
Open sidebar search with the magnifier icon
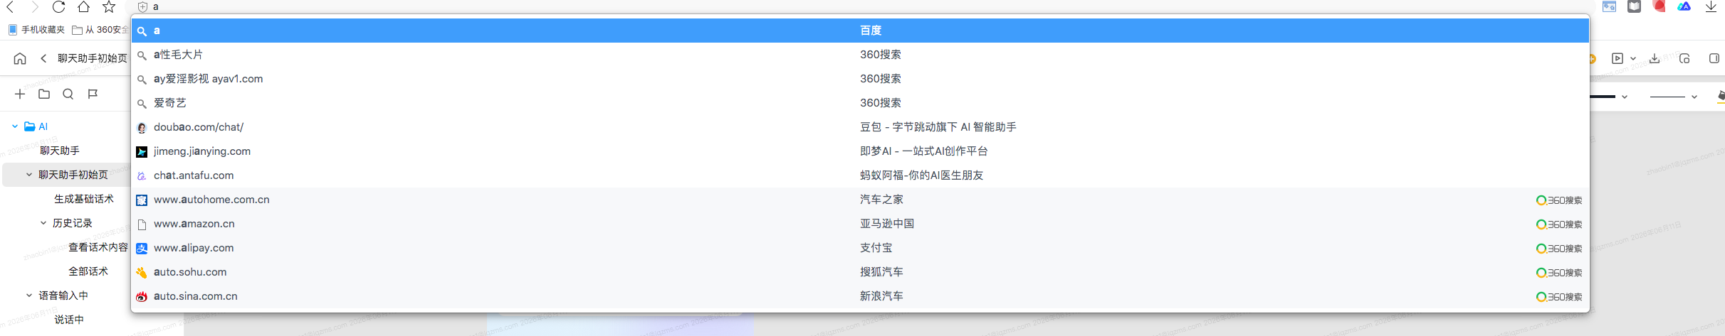pos(68,94)
